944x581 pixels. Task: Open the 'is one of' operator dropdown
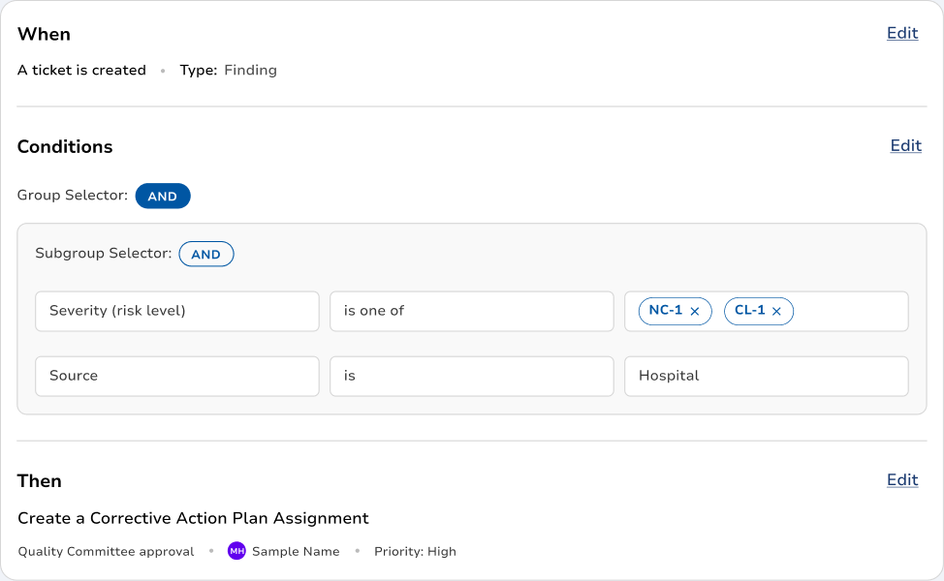(x=471, y=311)
